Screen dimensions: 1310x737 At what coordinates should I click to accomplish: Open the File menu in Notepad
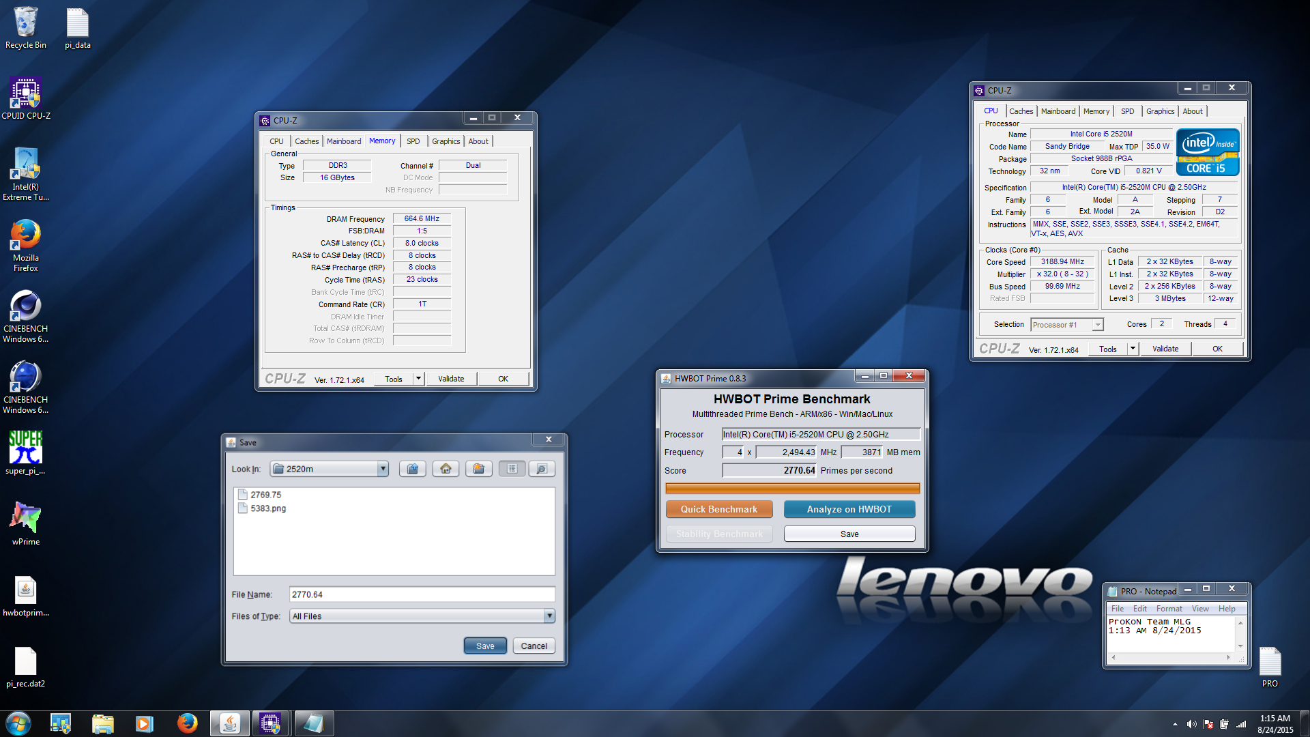coord(1118,609)
